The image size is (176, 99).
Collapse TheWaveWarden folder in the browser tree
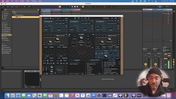14,15
